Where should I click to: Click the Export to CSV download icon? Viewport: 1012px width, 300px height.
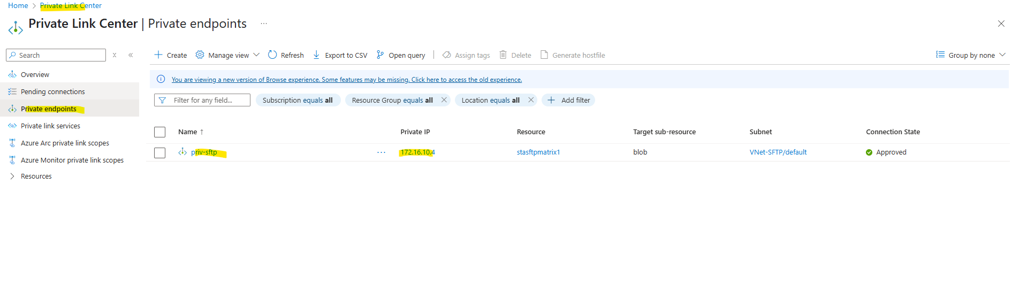(316, 55)
